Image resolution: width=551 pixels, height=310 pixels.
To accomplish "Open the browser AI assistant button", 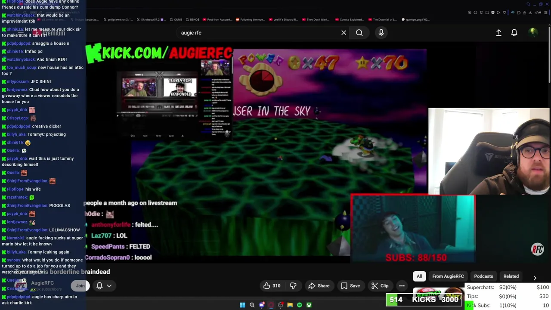I will pyautogui.click(x=538, y=12).
